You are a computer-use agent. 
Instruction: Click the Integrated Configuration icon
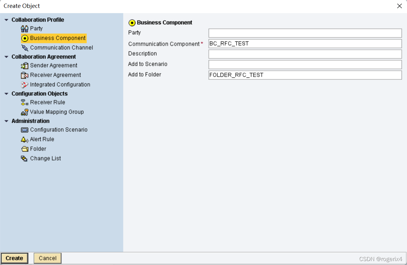click(x=25, y=85)
